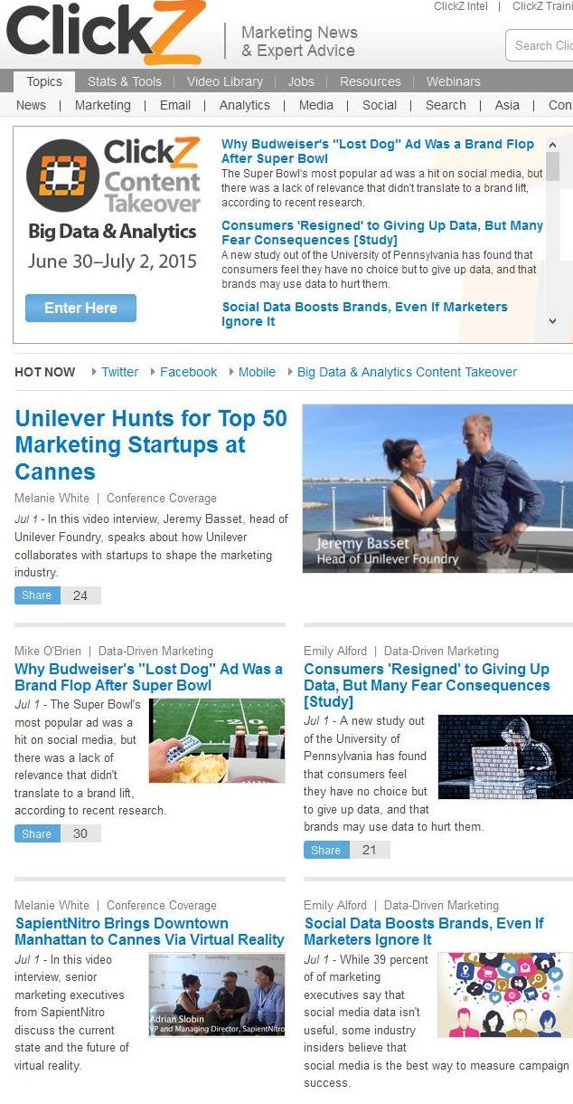Select Analytics in the topic submenu
Image resolution: width=573 pixels, height=1104 pixels.
(245, 105)
